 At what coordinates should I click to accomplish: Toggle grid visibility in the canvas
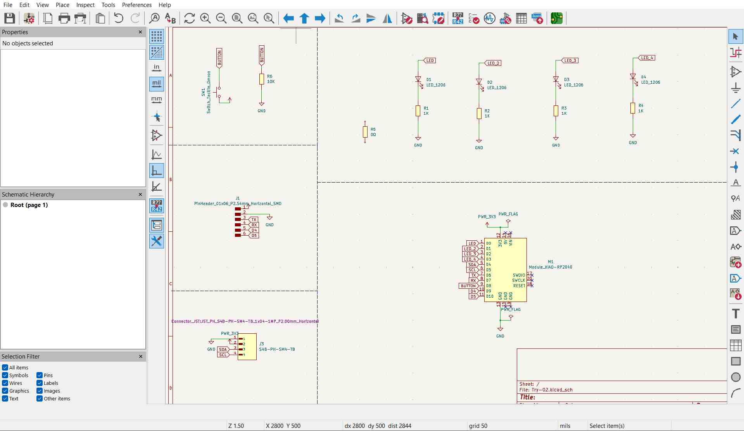[x=157, y=36]
